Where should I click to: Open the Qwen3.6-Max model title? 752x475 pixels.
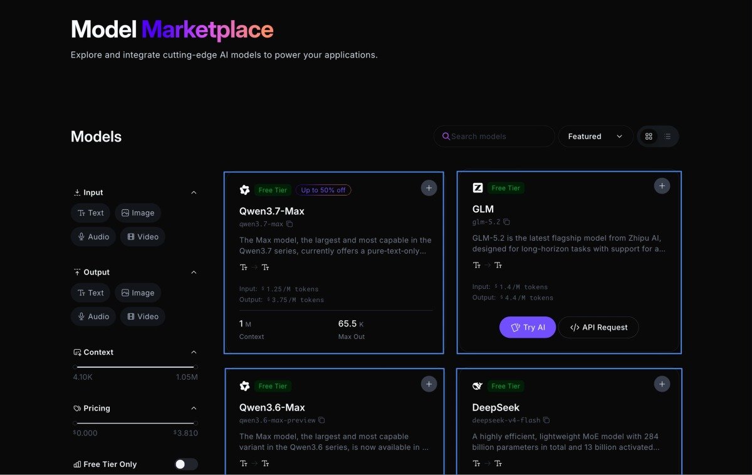272,407
